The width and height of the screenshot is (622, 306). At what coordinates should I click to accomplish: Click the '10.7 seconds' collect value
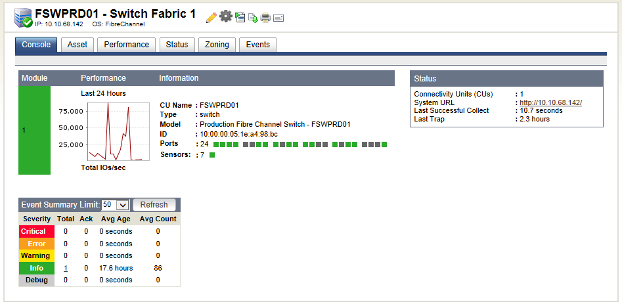541,110
